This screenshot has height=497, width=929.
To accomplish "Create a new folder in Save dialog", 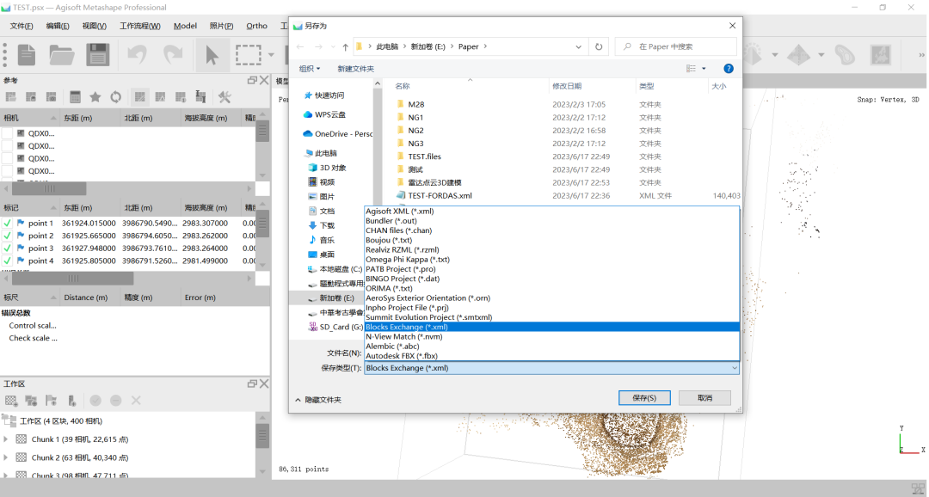I will point(355,69).
